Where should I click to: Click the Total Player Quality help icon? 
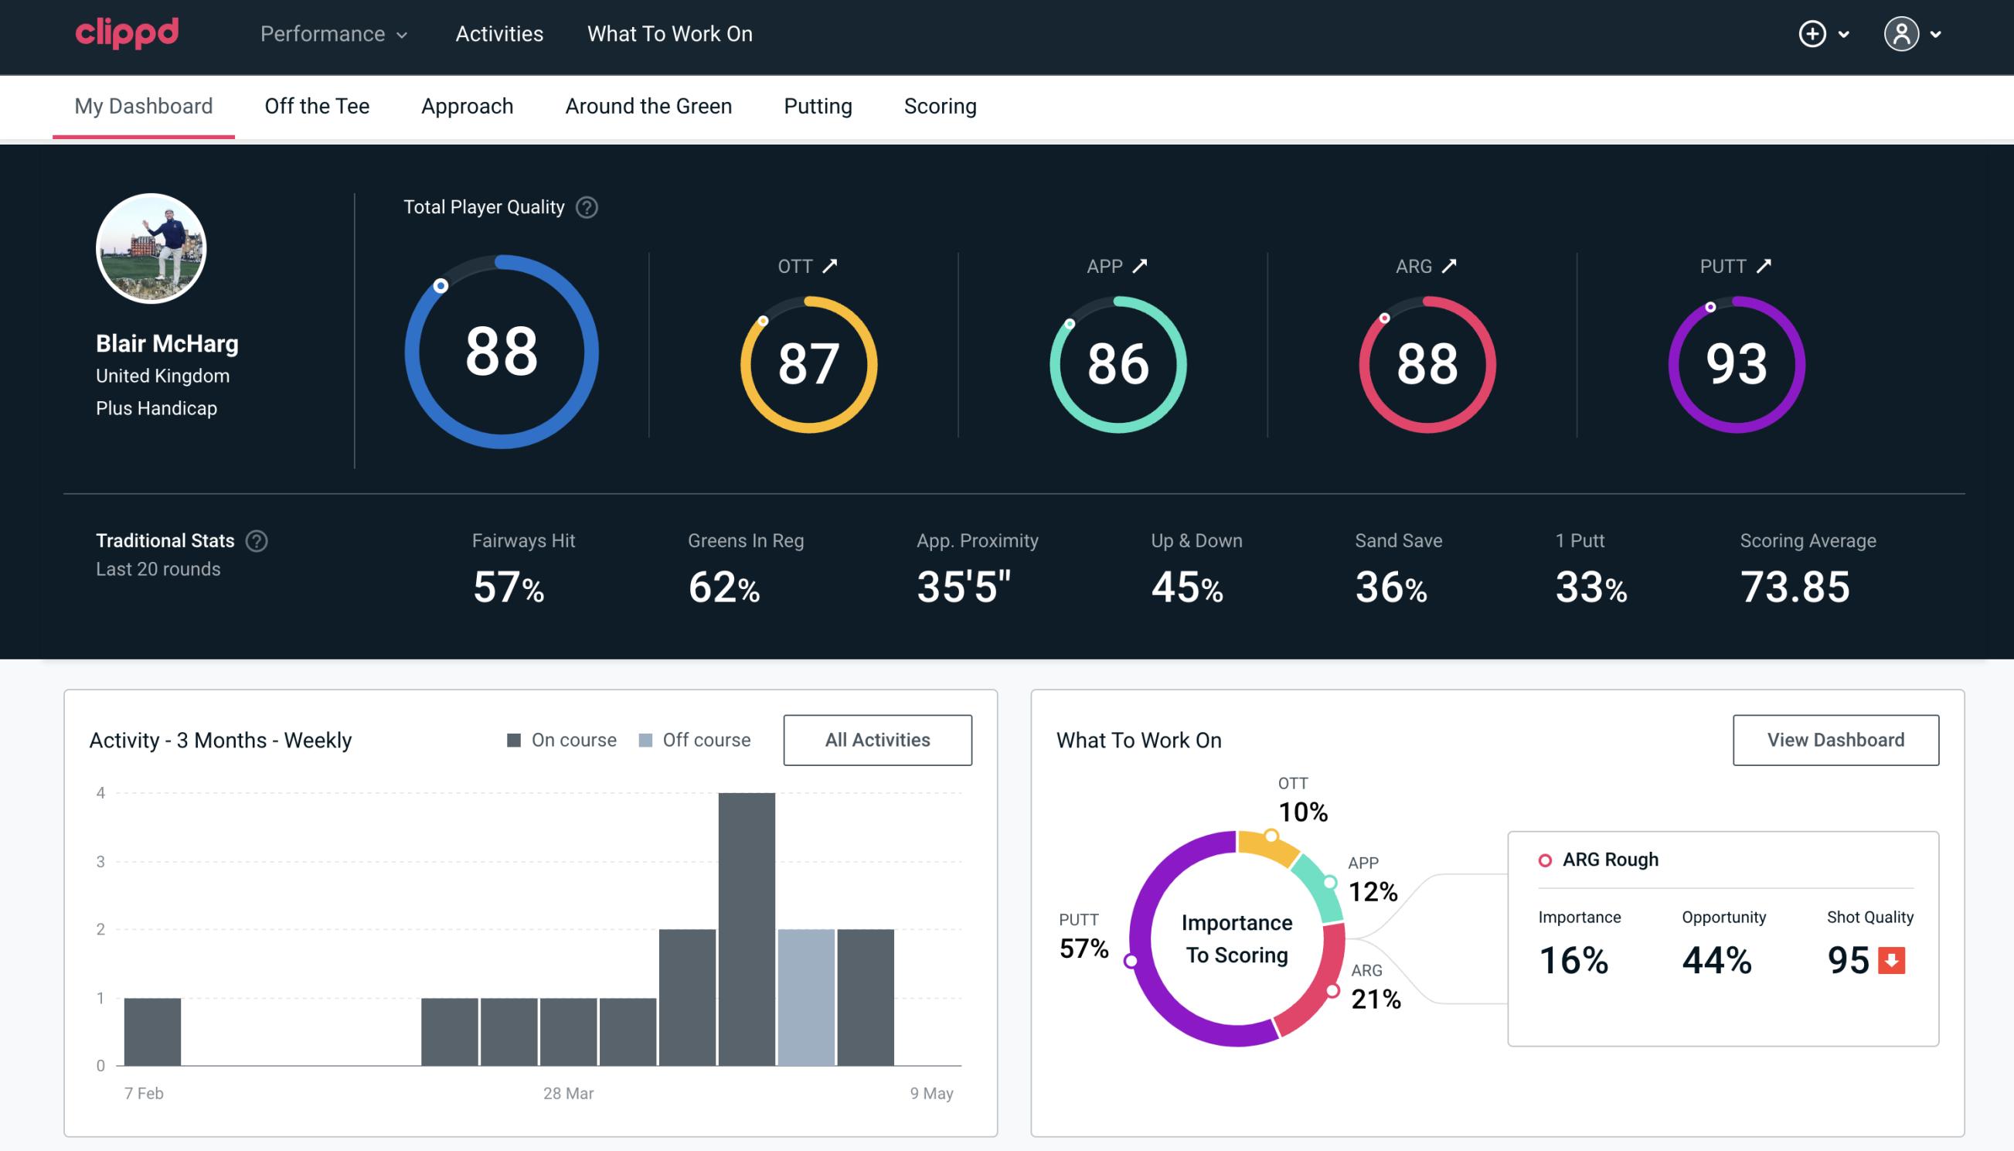pyautogui.click(x=585, y=206)
